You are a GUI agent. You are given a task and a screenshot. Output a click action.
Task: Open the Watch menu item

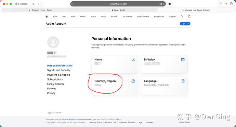pos(93,16)
